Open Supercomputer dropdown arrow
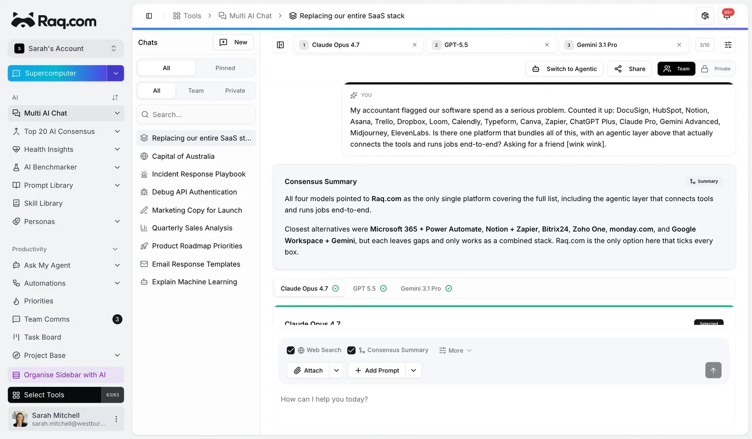This screenshot has width=752, height=439. [115, 73]
